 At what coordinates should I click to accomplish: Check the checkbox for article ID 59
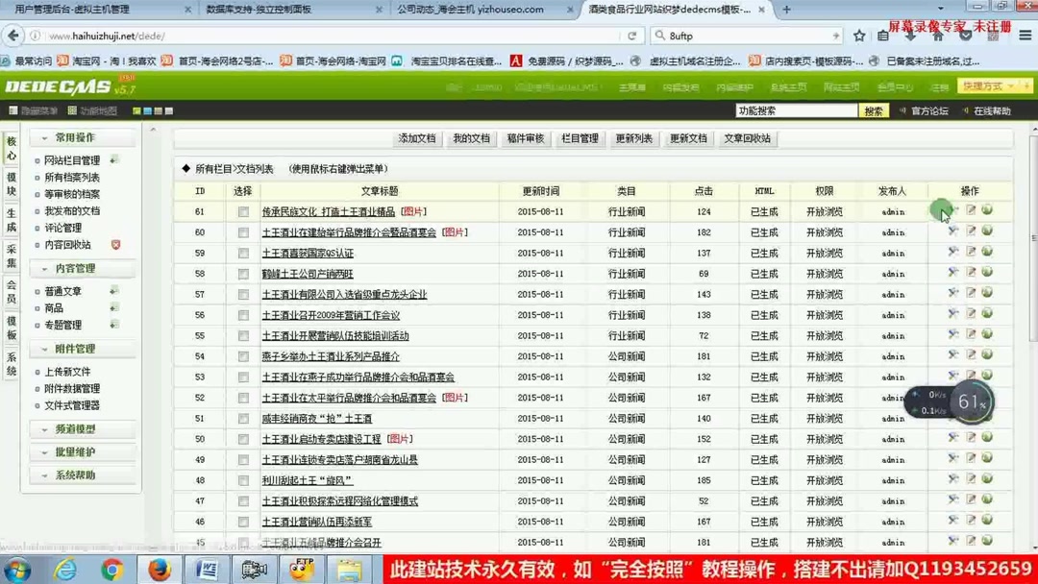242,253
